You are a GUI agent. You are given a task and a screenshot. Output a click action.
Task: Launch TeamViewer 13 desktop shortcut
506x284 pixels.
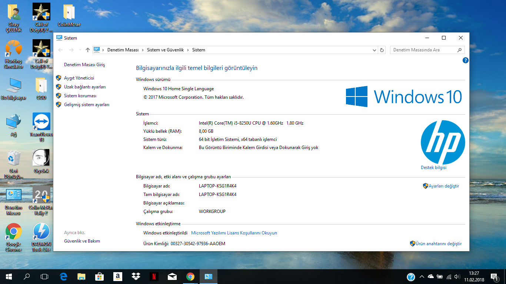(41, 128)
